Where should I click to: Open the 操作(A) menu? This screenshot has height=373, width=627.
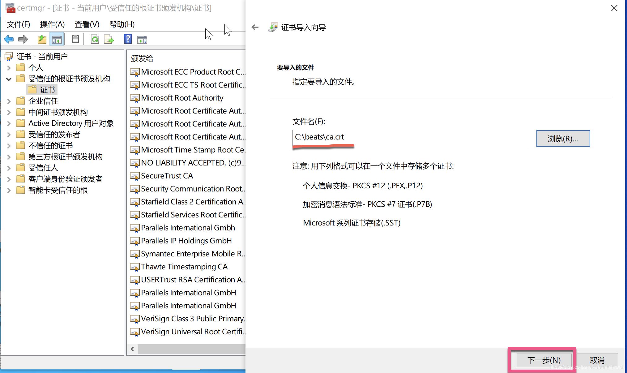[x=52, y=24]
